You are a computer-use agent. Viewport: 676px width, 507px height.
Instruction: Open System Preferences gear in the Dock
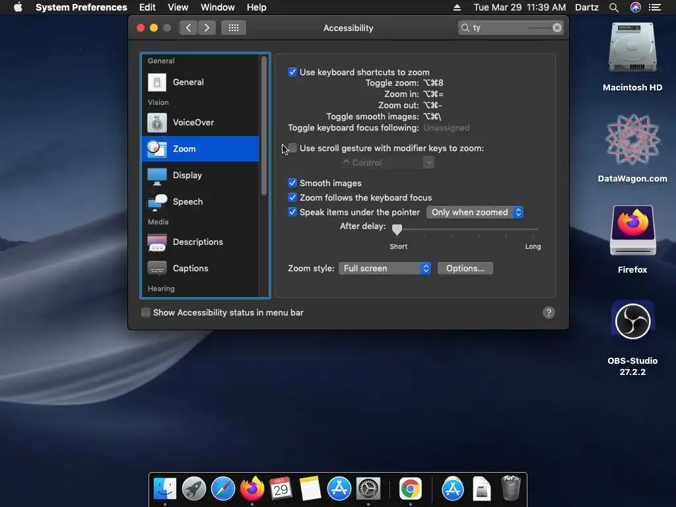368,489
